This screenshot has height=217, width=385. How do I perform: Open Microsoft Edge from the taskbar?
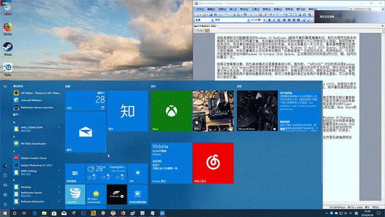[x=34, y=213]
